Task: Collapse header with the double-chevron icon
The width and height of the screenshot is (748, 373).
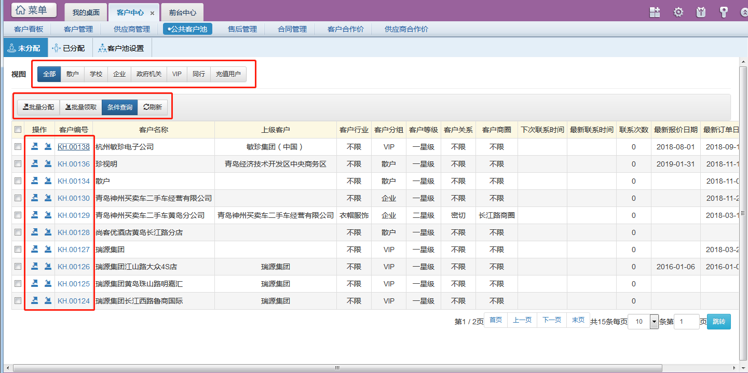Action: pyautogui.click(x=744, y=12)
